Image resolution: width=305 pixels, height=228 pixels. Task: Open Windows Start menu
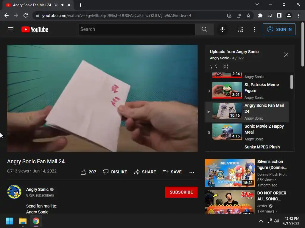pos(10,221)
